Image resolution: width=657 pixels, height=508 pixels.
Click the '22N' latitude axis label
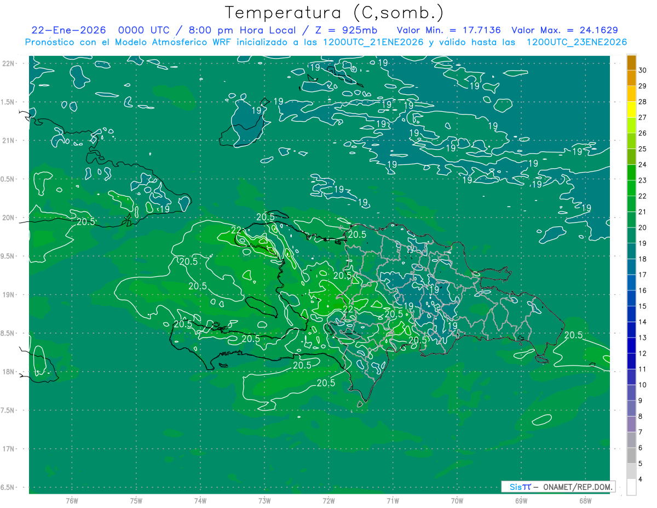[9, 64]
